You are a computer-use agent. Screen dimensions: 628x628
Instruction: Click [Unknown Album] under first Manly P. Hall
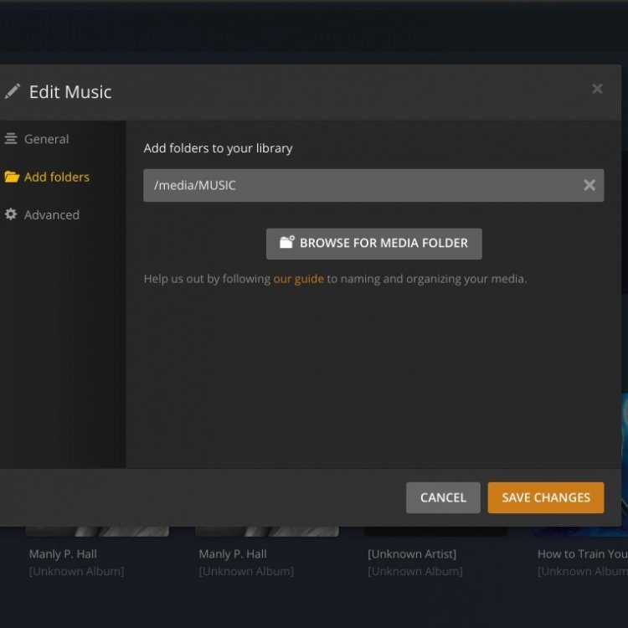[x=76, y=571]
